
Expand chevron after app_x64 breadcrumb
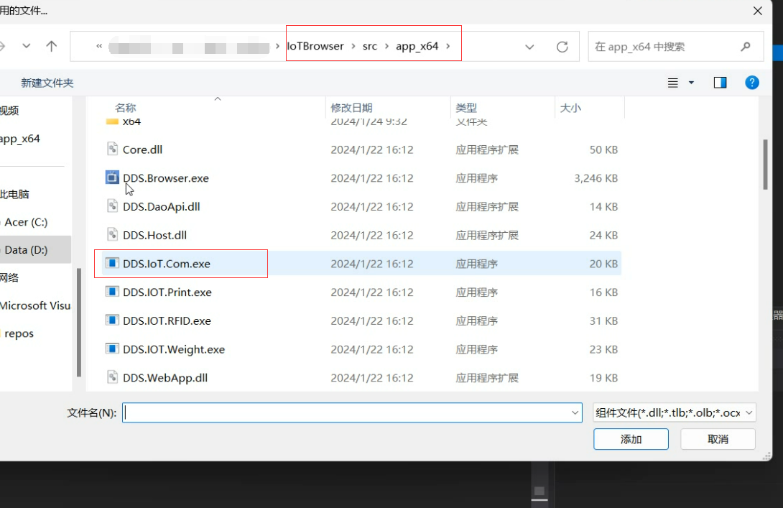click(x=448, y=46)
